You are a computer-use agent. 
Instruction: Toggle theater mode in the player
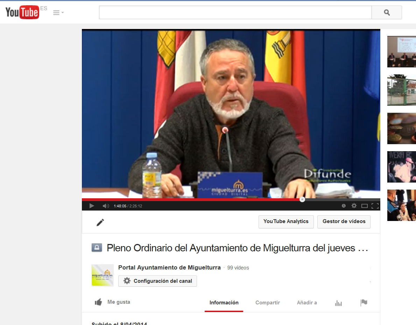point(364,206)
